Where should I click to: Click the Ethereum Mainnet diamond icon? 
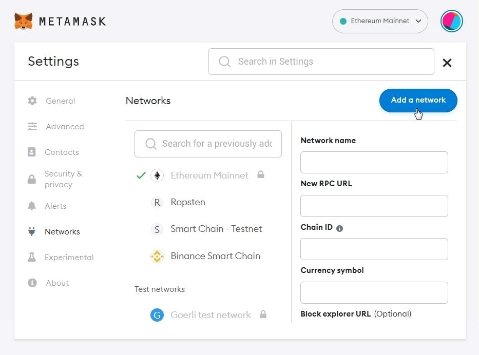[157, 175]
